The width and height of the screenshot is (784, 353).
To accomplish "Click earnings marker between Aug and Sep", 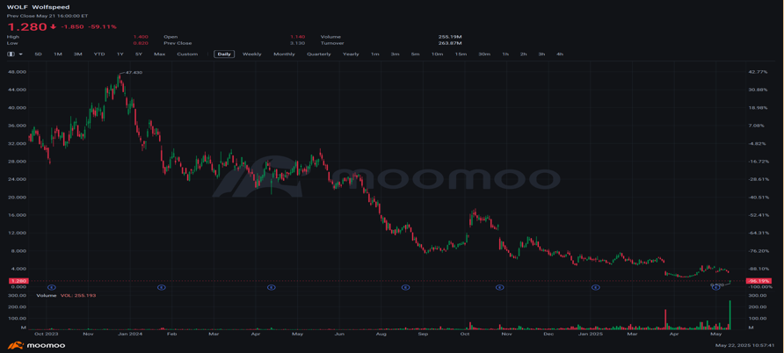I will [406, 288].
